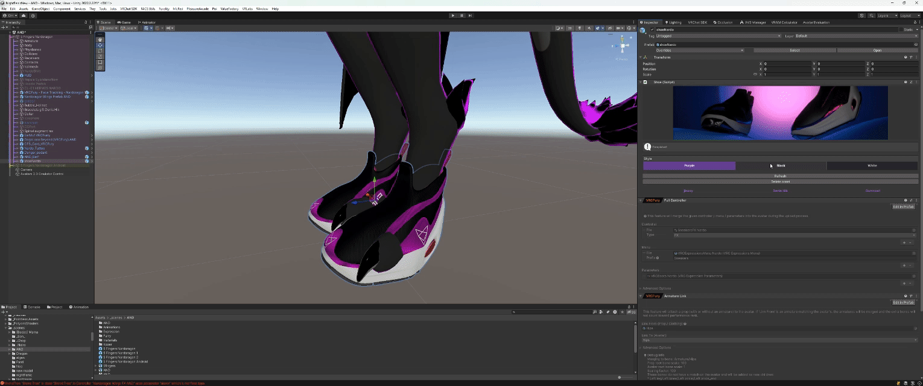Click the Step frame button

click(470, 16)
